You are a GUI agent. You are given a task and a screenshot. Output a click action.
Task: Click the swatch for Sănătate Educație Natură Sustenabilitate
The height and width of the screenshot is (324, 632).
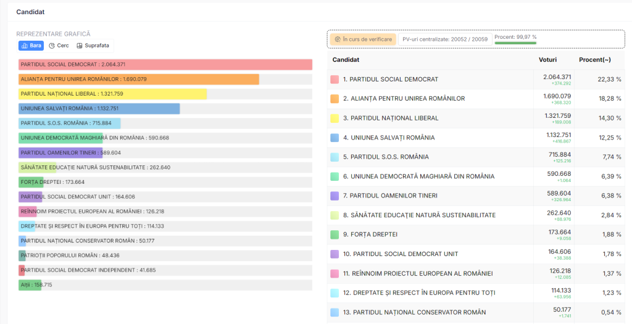point(335,215)
